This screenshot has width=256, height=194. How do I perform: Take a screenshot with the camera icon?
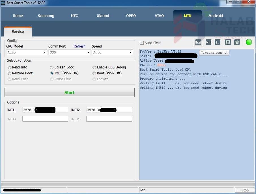point(198,42)
